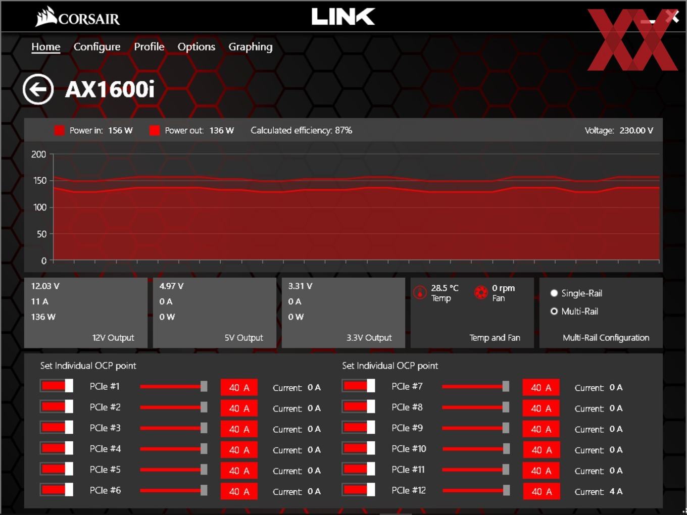Screen dimensions: 687x515
Task: Click the PCIe #9 OCP slider
Action: (476, 428)
